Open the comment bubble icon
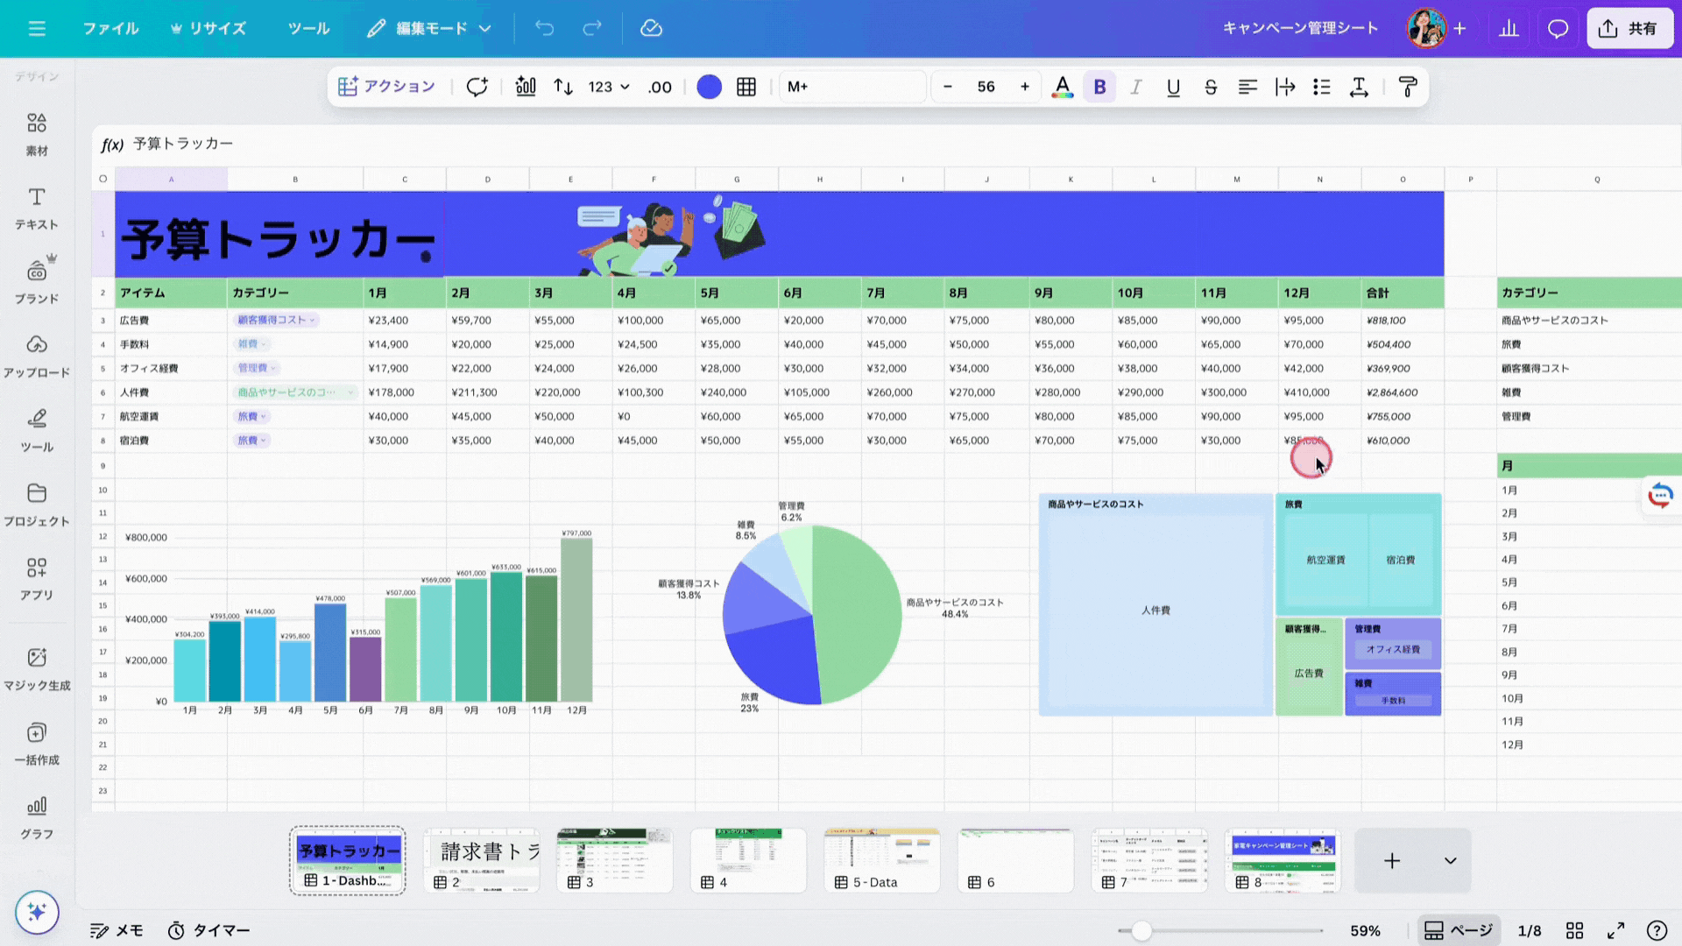The width and height of the screenshot is (1682, 946). 1558,29
